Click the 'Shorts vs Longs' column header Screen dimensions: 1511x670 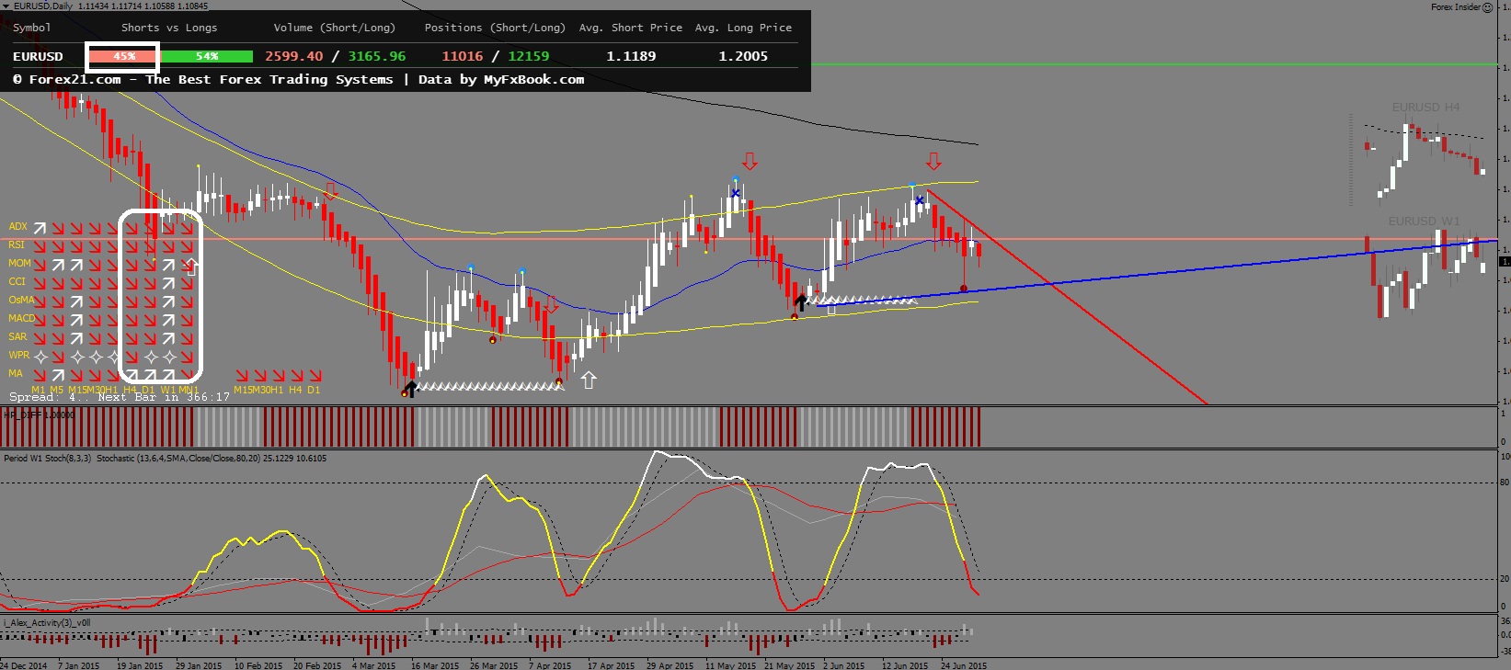[x=169, y=28]
